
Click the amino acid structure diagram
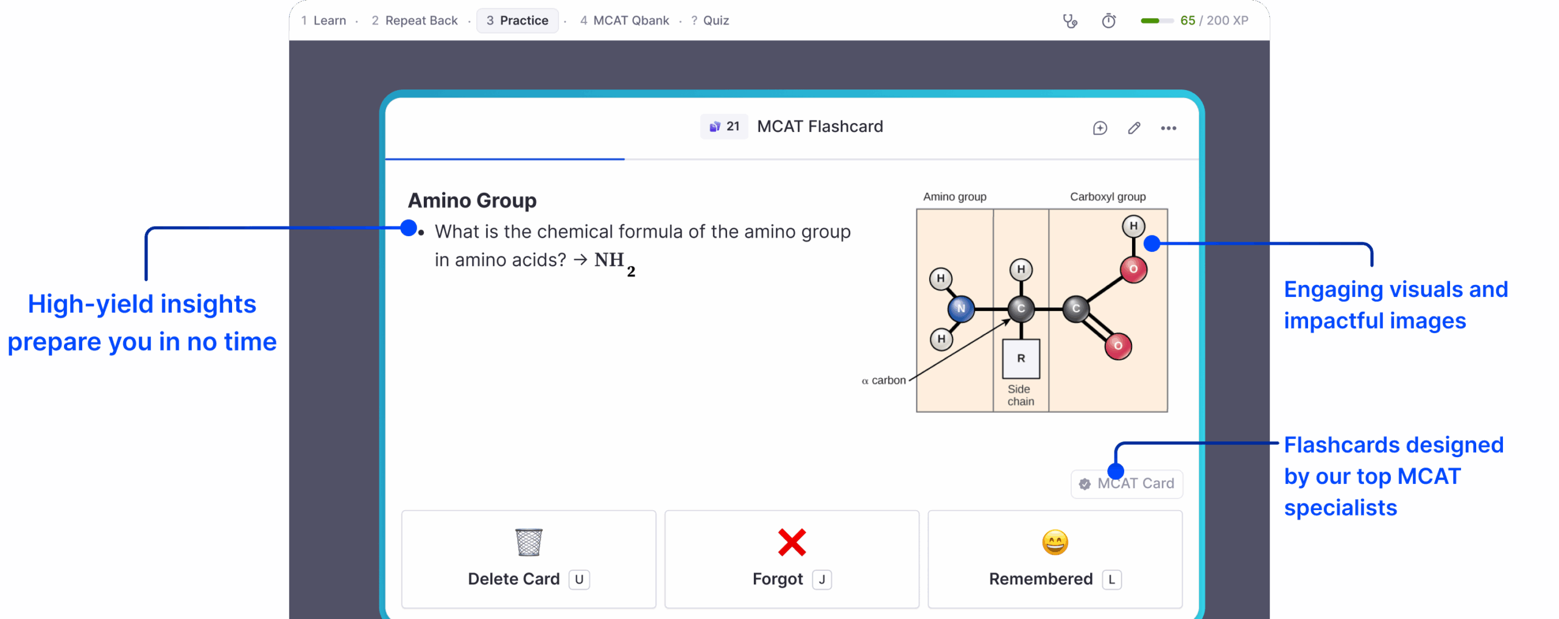tap(1041, 310)
